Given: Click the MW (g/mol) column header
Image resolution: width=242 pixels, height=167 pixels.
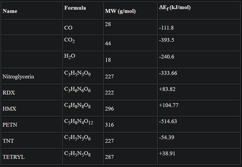Looking at the screenshot, I should click(x=120, y=11).
